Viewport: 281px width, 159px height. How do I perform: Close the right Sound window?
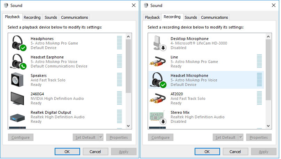[274, 5]
